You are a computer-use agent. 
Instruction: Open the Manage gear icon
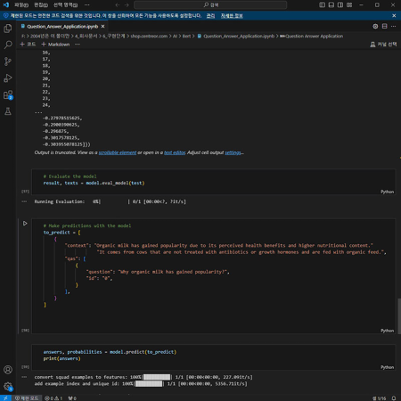pyautogui.click(x=8, y=387)
